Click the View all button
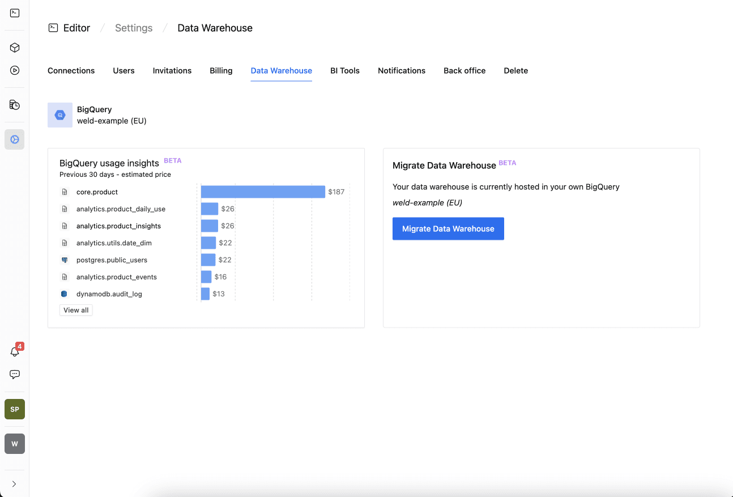This screenshot has height=497, width=733. click(x=76, y=310)
